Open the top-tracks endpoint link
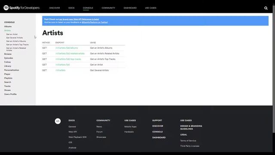This screenshot has width=275, height=155. point(68,59)
